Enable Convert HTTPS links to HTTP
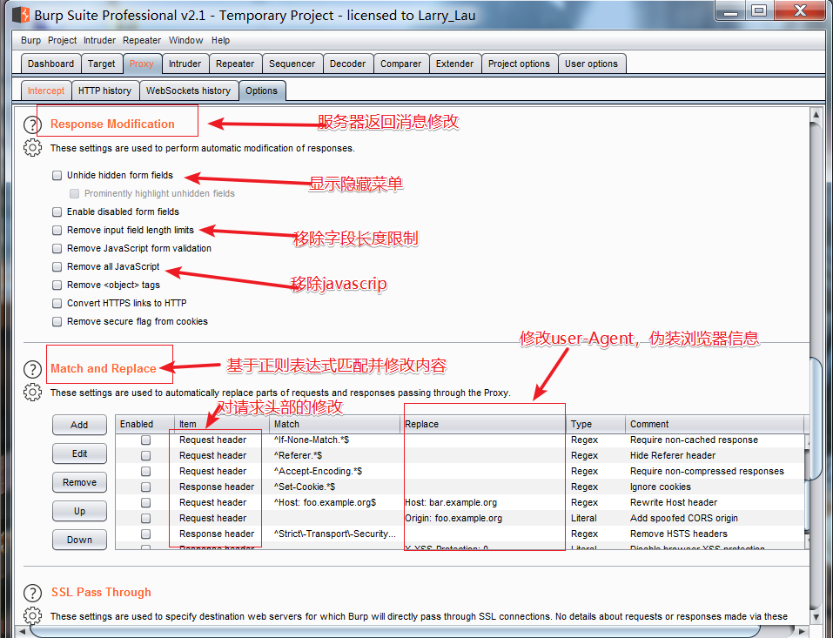833x638 pixels. (x=57, y=303)
